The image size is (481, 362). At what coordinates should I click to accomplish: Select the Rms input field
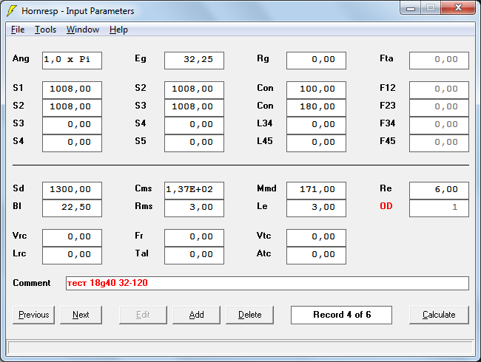coord(194,208)
